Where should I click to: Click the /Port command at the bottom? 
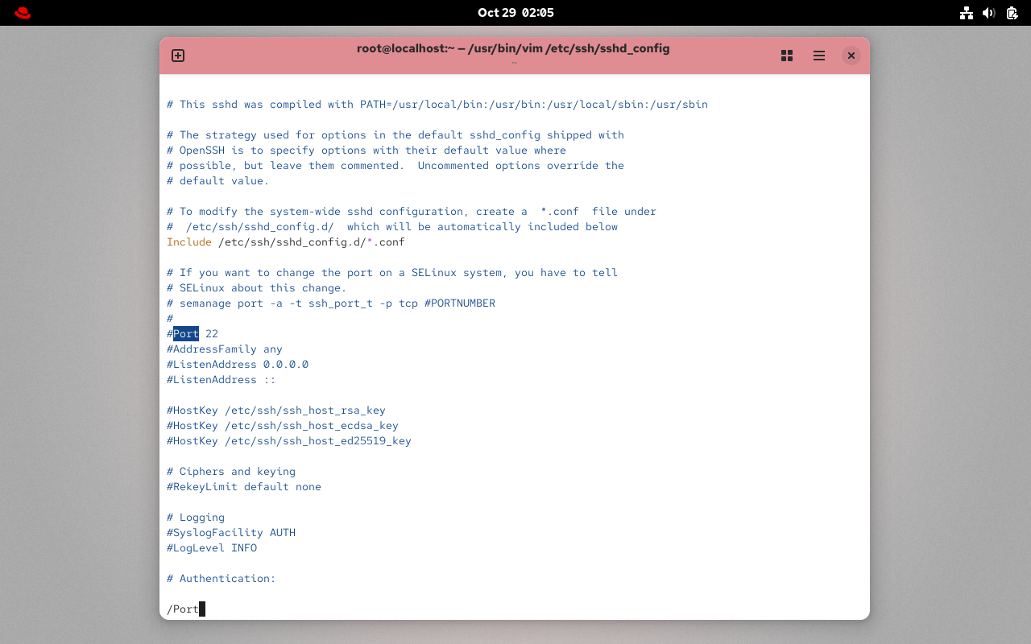pyautogui.click(x=184, y=609)
